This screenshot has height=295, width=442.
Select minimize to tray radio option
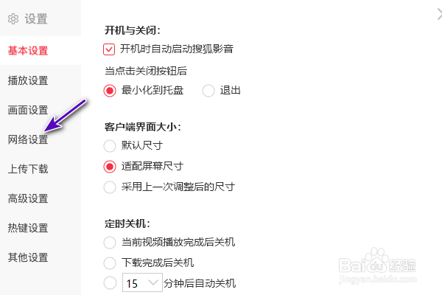pyautogui.click(x=110, y=91)
